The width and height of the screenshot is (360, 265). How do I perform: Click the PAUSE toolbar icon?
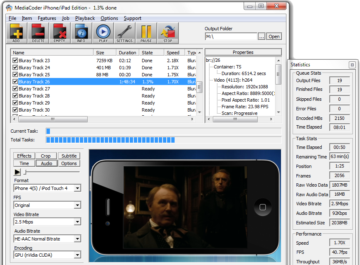[x=146, y=33]
